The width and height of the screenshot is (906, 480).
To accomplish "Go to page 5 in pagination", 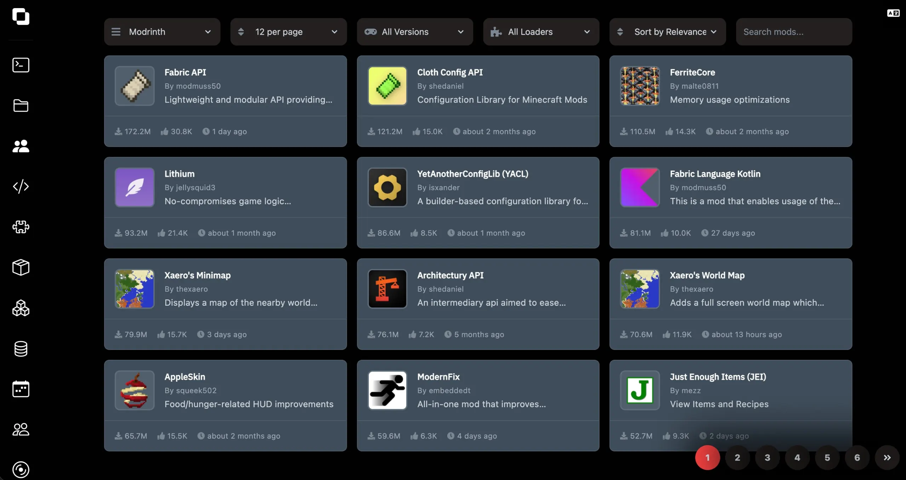I will [827, 457].
